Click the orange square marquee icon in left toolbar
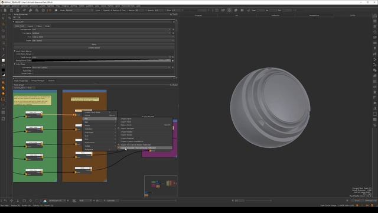 3,99
